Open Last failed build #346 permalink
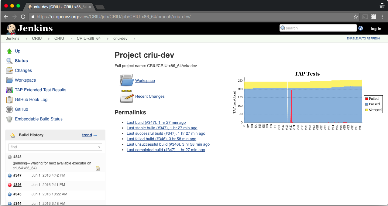 [161, 139]
